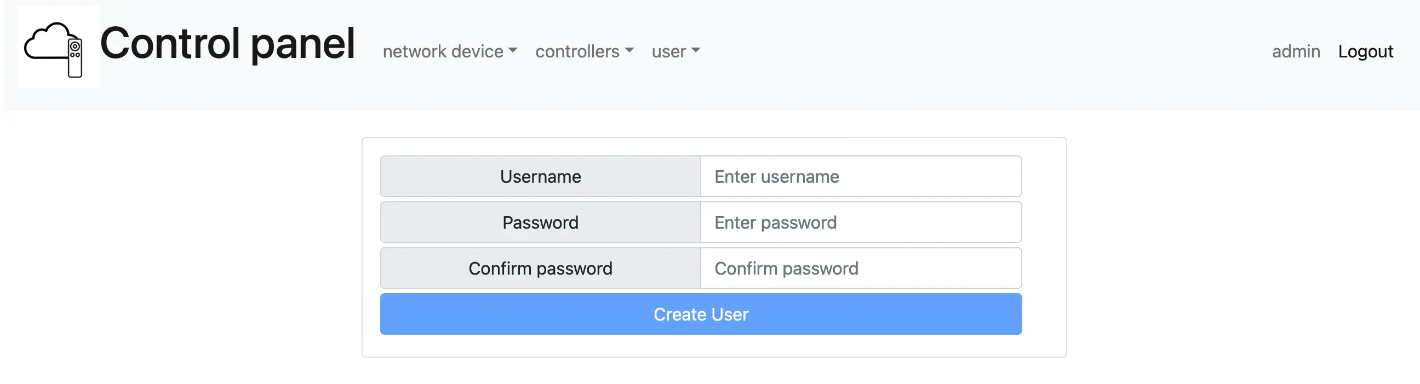The height and width of the screenshot is (384, 1420).
Task: Click empty area of the form card
Action: 713,346
